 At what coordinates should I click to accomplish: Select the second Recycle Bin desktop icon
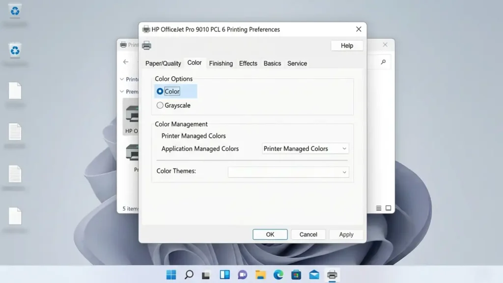point(15,51)
